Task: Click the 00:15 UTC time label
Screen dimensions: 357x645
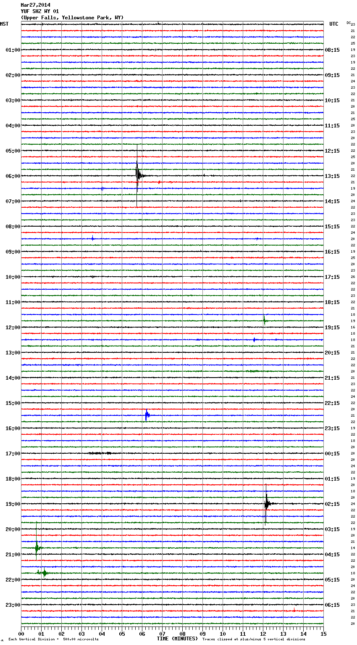Action: click(x=332, y=454)
